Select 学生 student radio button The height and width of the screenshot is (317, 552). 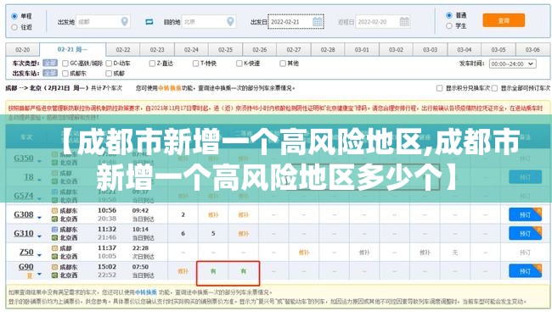[x=449, y=25]
